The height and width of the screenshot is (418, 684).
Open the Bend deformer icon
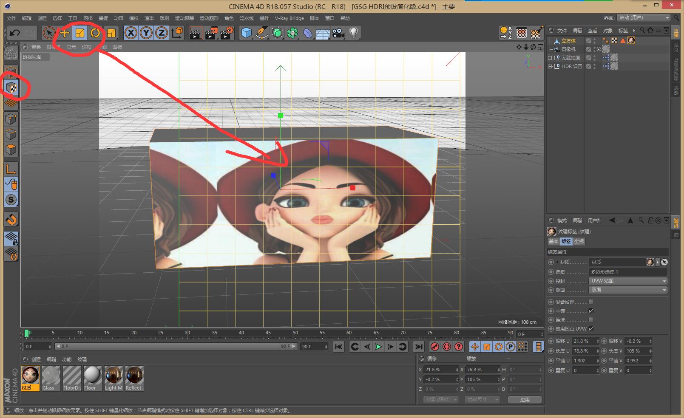coord(308,33)
